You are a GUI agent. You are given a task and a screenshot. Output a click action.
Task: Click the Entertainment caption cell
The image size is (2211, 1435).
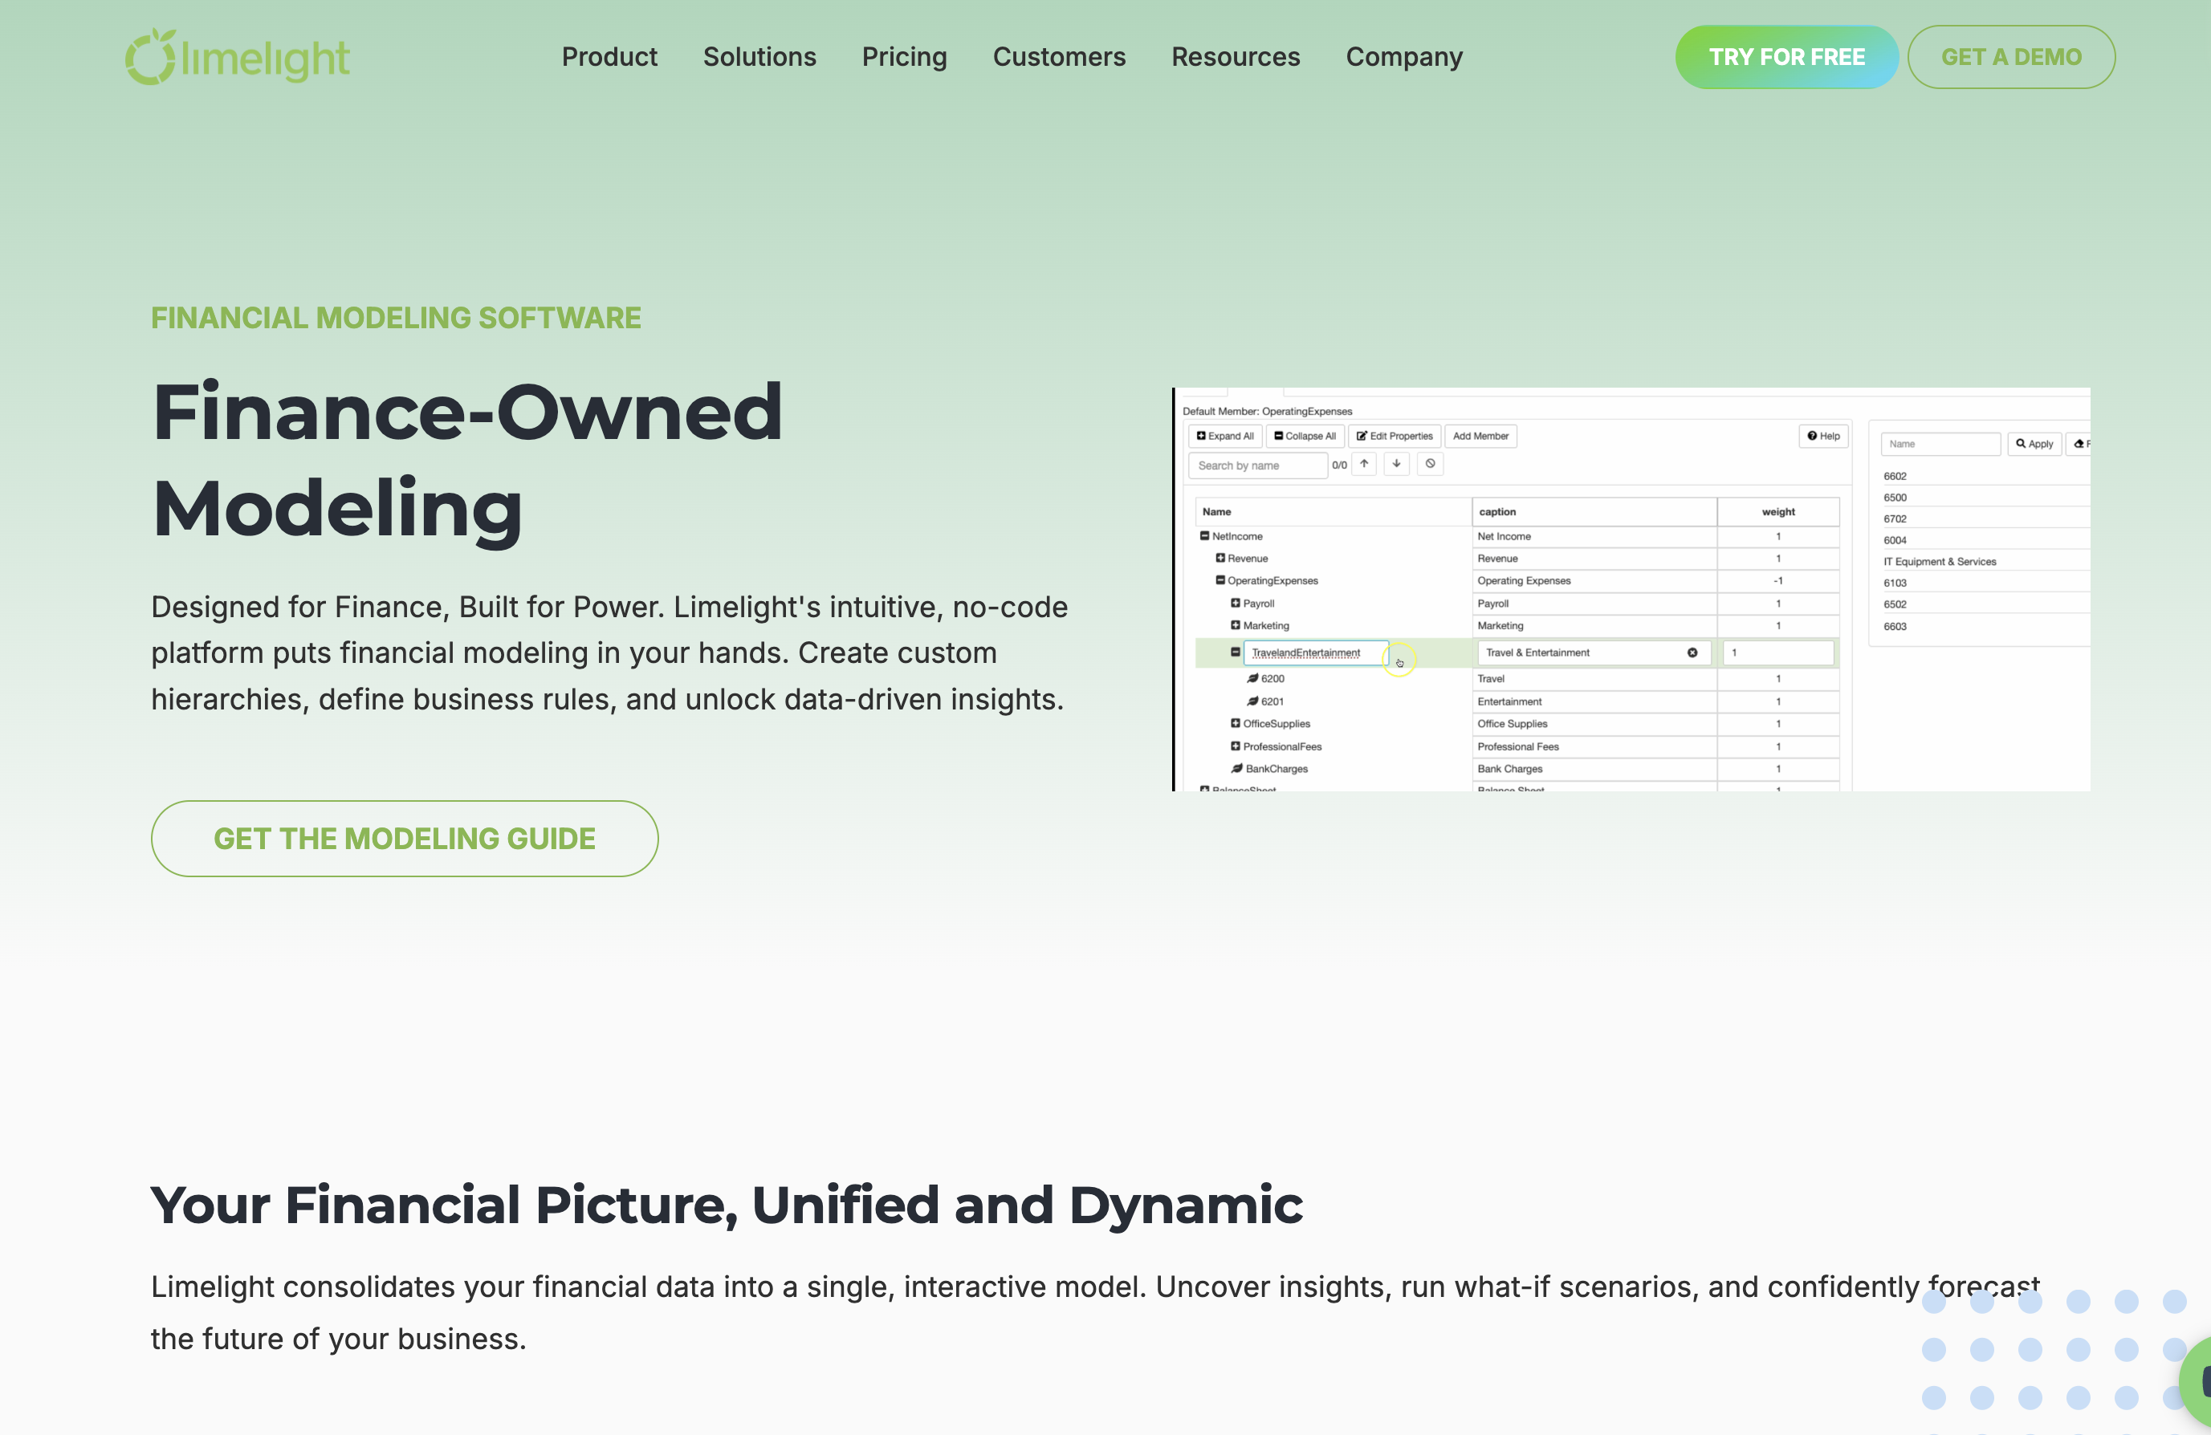[1594, 701]
